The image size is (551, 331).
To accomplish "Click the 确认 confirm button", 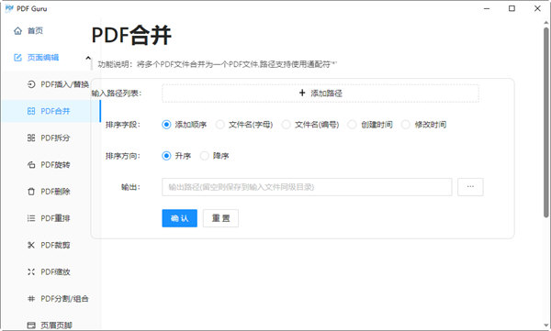I will point(180,218).
